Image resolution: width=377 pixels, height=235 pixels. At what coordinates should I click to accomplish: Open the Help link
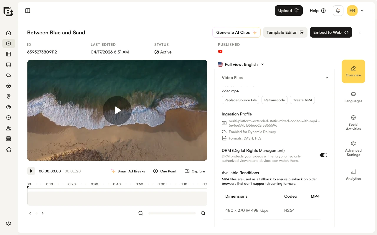[x=318, y=11]
